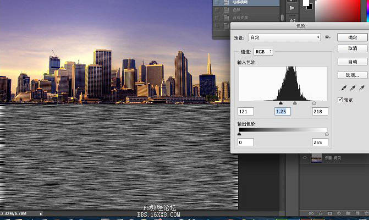Click the 取消 cancel button
369x220 pixels.
coord(352,48)
